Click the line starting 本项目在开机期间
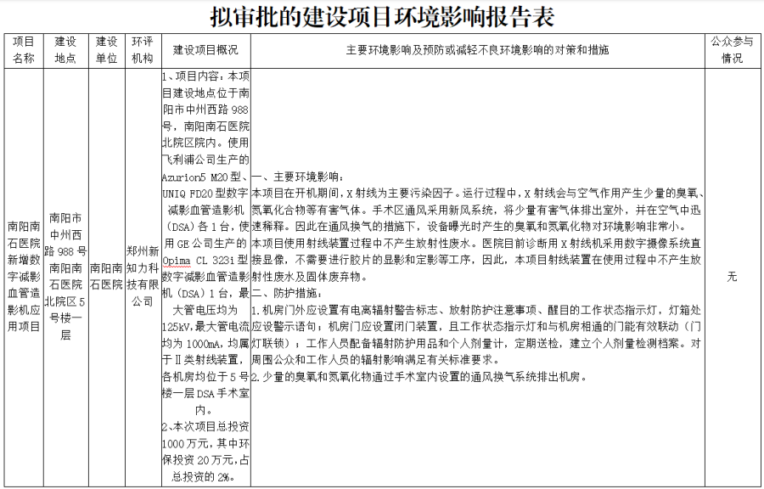Screen dimensions: 764x489 (x=477, y=194)
